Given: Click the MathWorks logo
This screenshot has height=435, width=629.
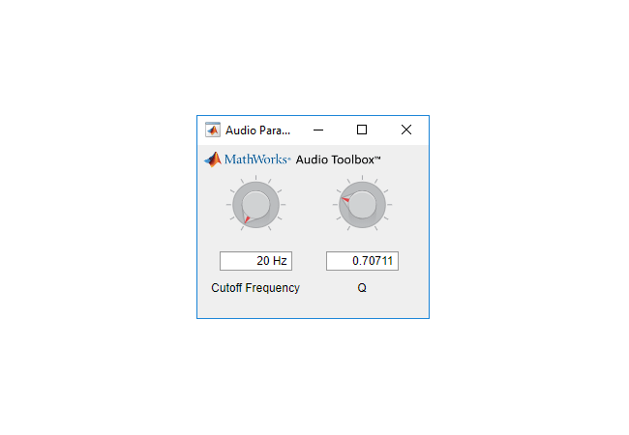Looking at the screenshot, I should tap(247, 159).
